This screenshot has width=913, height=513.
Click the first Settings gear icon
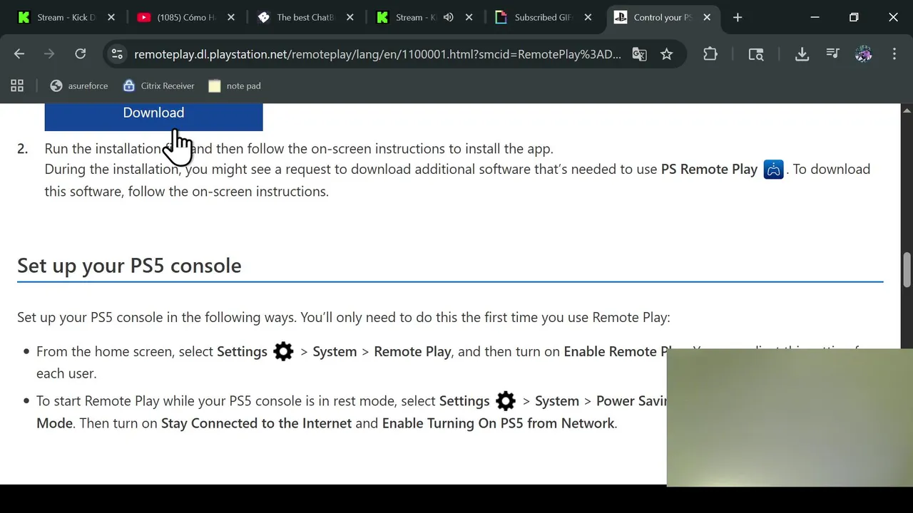tap(283, 351)
